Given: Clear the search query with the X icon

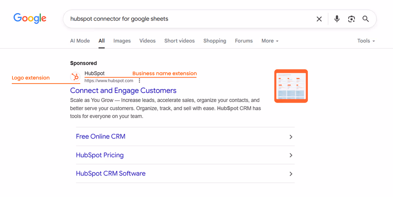Looking at the screenshot, I should 319,19.
